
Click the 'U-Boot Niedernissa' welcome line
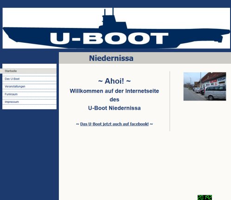pos(115,108)
